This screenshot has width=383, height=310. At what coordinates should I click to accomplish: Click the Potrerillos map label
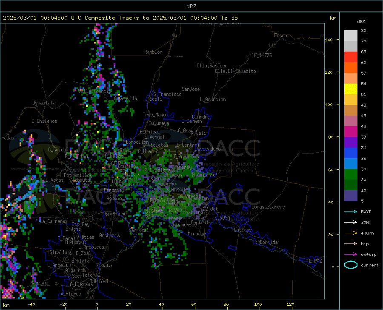pyautogui.click(x=78, y=175)
